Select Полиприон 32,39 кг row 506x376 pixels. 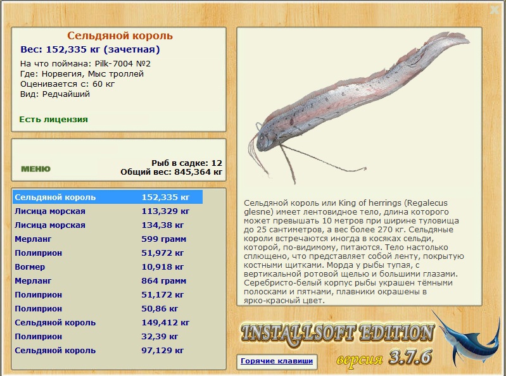(x=108, y=336)
